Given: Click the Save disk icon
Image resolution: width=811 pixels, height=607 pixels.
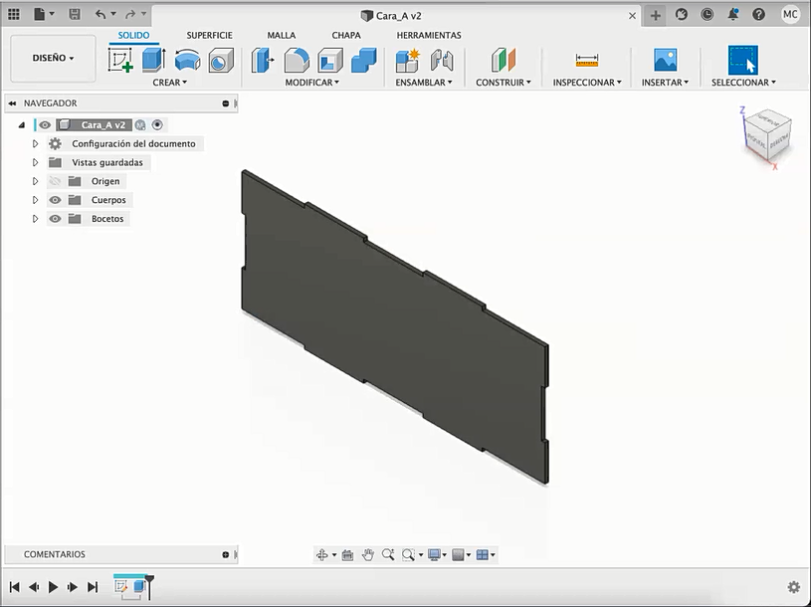Looking at the screenshot, I should [x=75, y=15].
